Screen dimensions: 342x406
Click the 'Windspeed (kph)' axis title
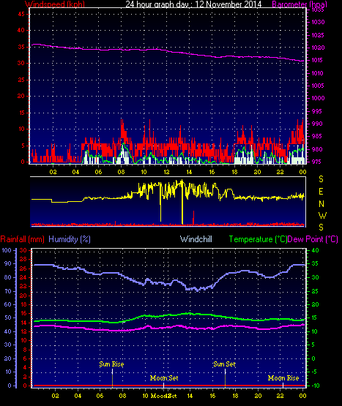click(55, 4)
